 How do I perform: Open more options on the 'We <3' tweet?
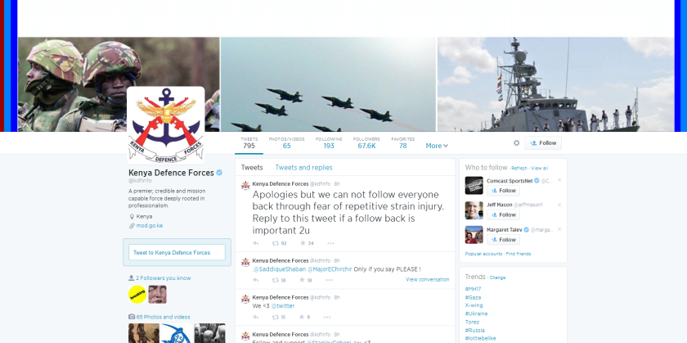pos(327,317)
